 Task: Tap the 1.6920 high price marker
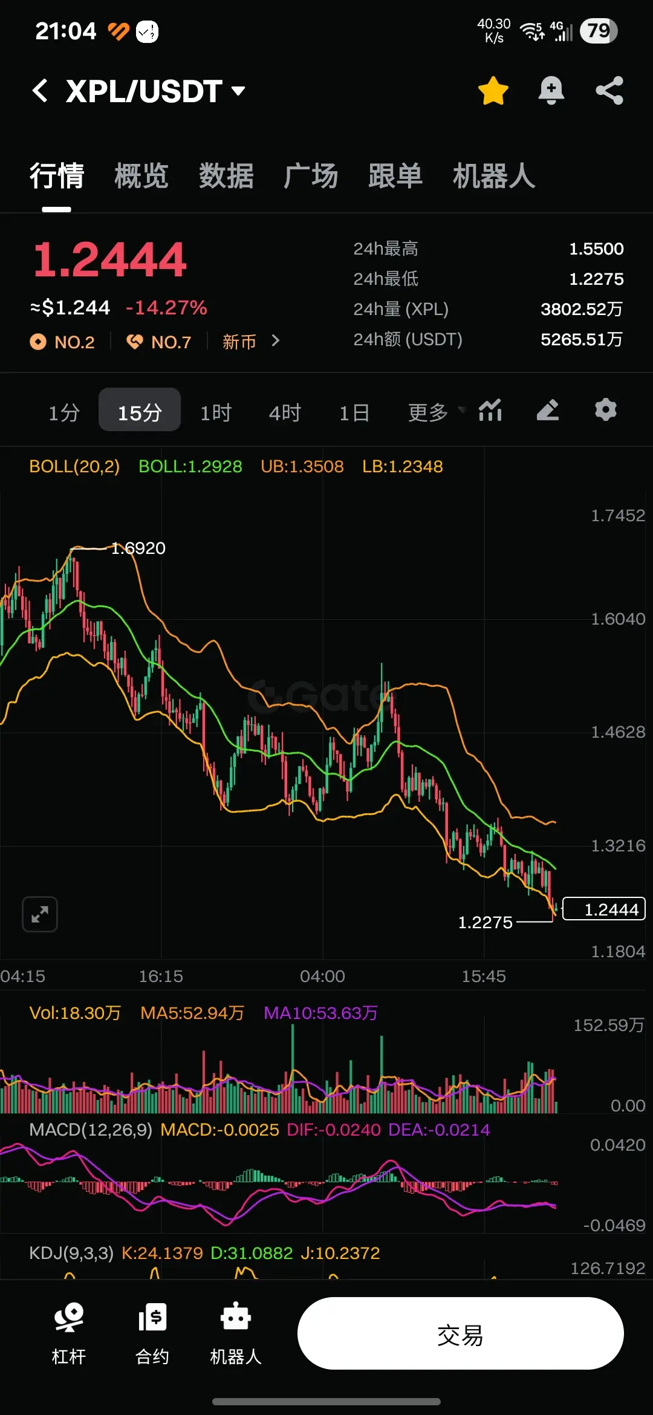coord(138,548)
